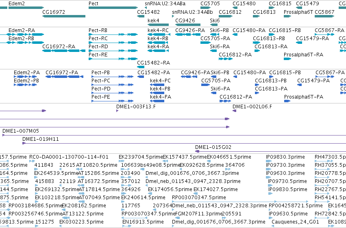Click the CG16972-RA transcript label

tap(59, 46)
